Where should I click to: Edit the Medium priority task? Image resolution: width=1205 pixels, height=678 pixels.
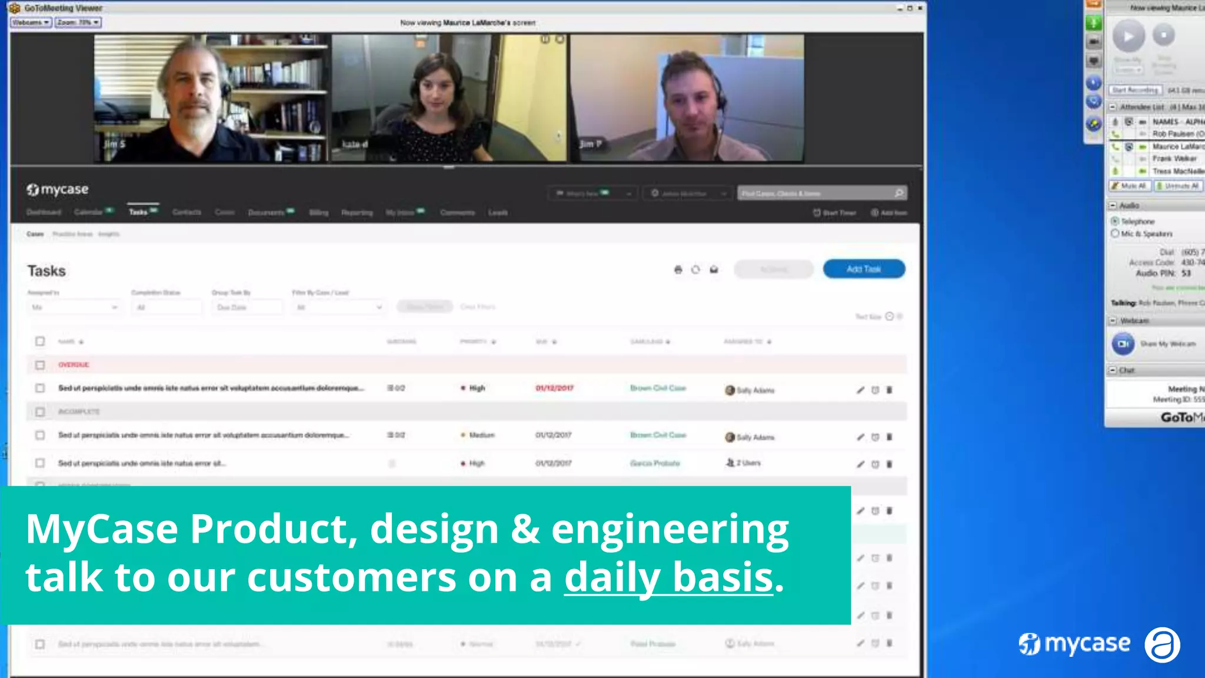(860, 437)
